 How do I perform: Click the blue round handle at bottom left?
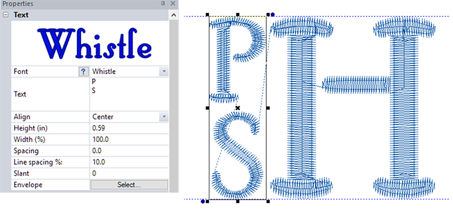[x=203, y=201]
